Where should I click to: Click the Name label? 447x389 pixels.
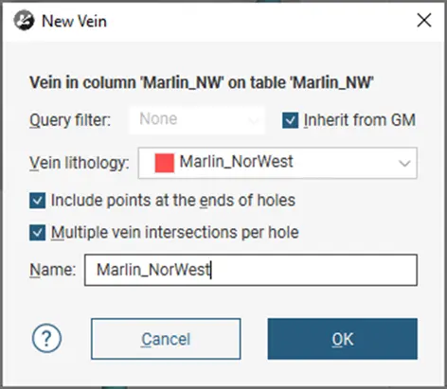pos(53,270)
